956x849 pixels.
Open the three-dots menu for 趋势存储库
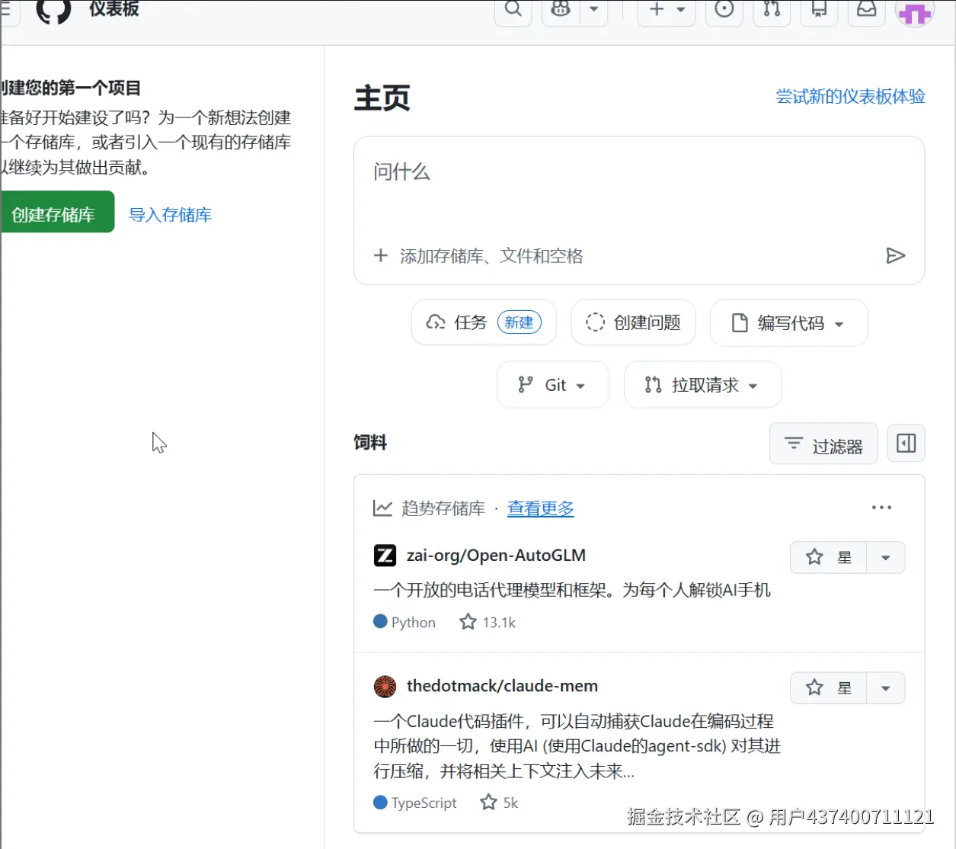click(881, 508)
